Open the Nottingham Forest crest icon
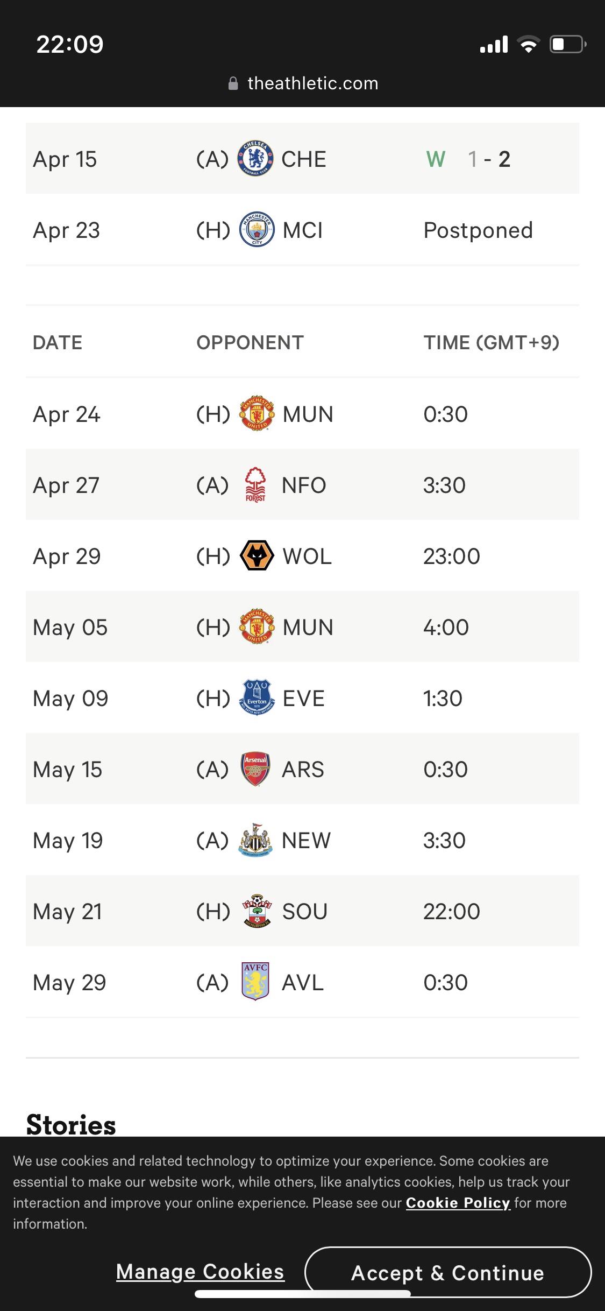The width and height of the screenshot is (605, 1311). (x=255, y=485)
